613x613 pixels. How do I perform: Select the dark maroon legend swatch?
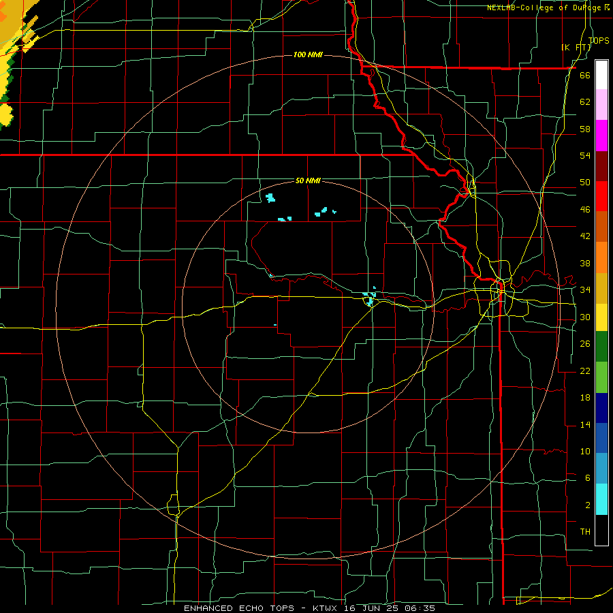601,166
